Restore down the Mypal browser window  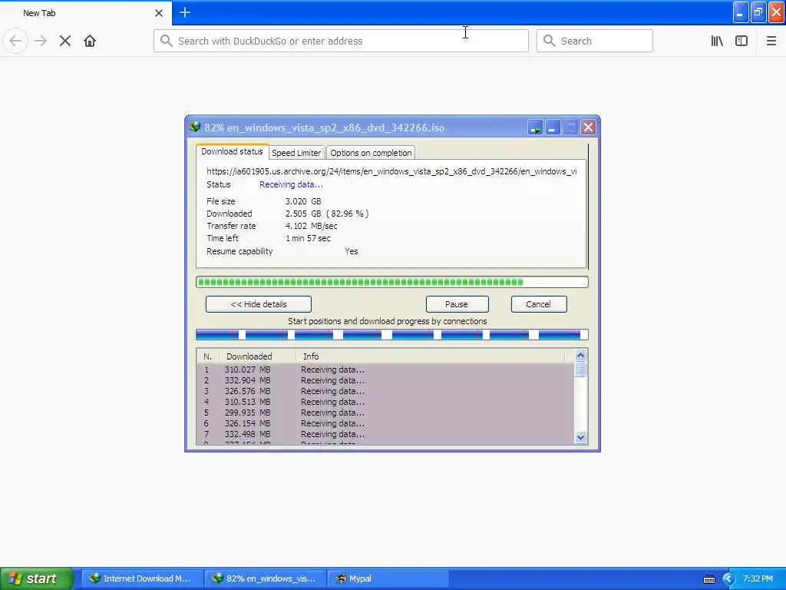(x=758, y=12)
